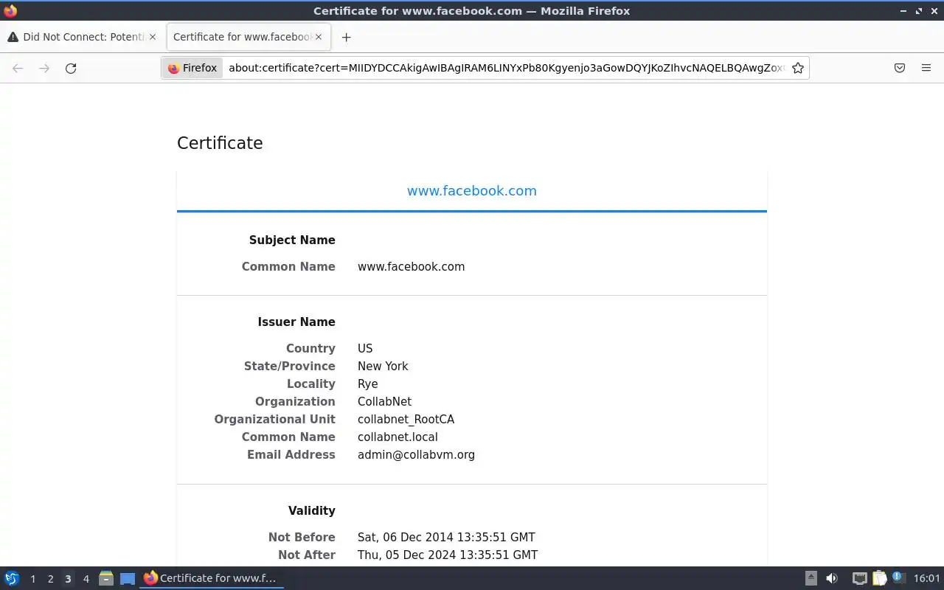Click the forward navigation arrow
944x590 pixels.
coord(44,68)
